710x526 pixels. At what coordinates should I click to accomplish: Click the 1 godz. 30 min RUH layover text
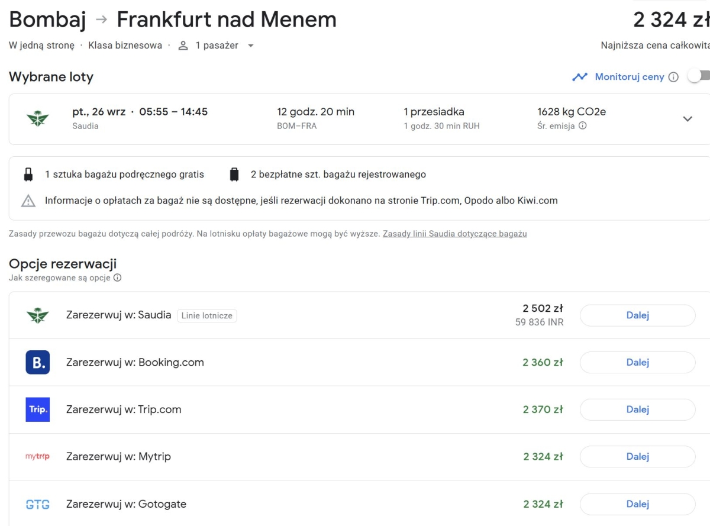(x=441, y=126)
